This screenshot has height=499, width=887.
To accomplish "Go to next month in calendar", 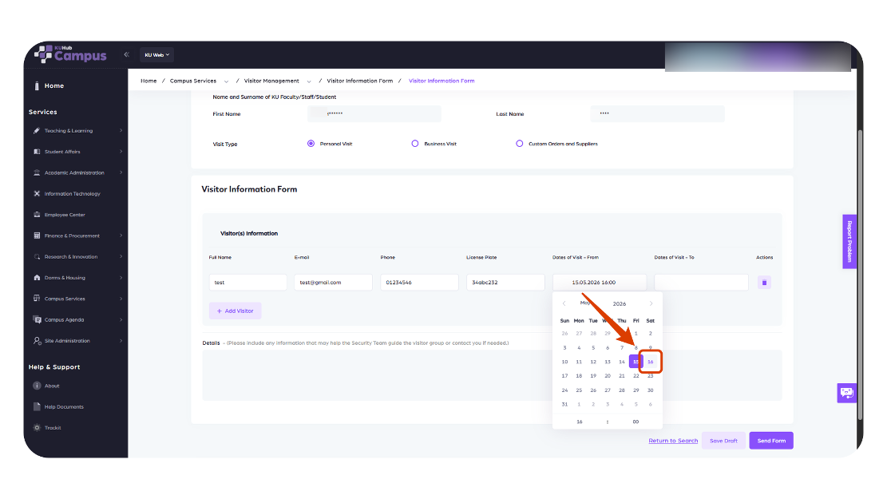I will [x=651, y=304].
